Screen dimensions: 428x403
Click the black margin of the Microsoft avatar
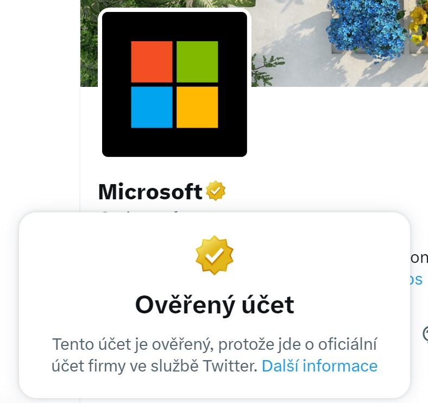[x=174, y=142]
